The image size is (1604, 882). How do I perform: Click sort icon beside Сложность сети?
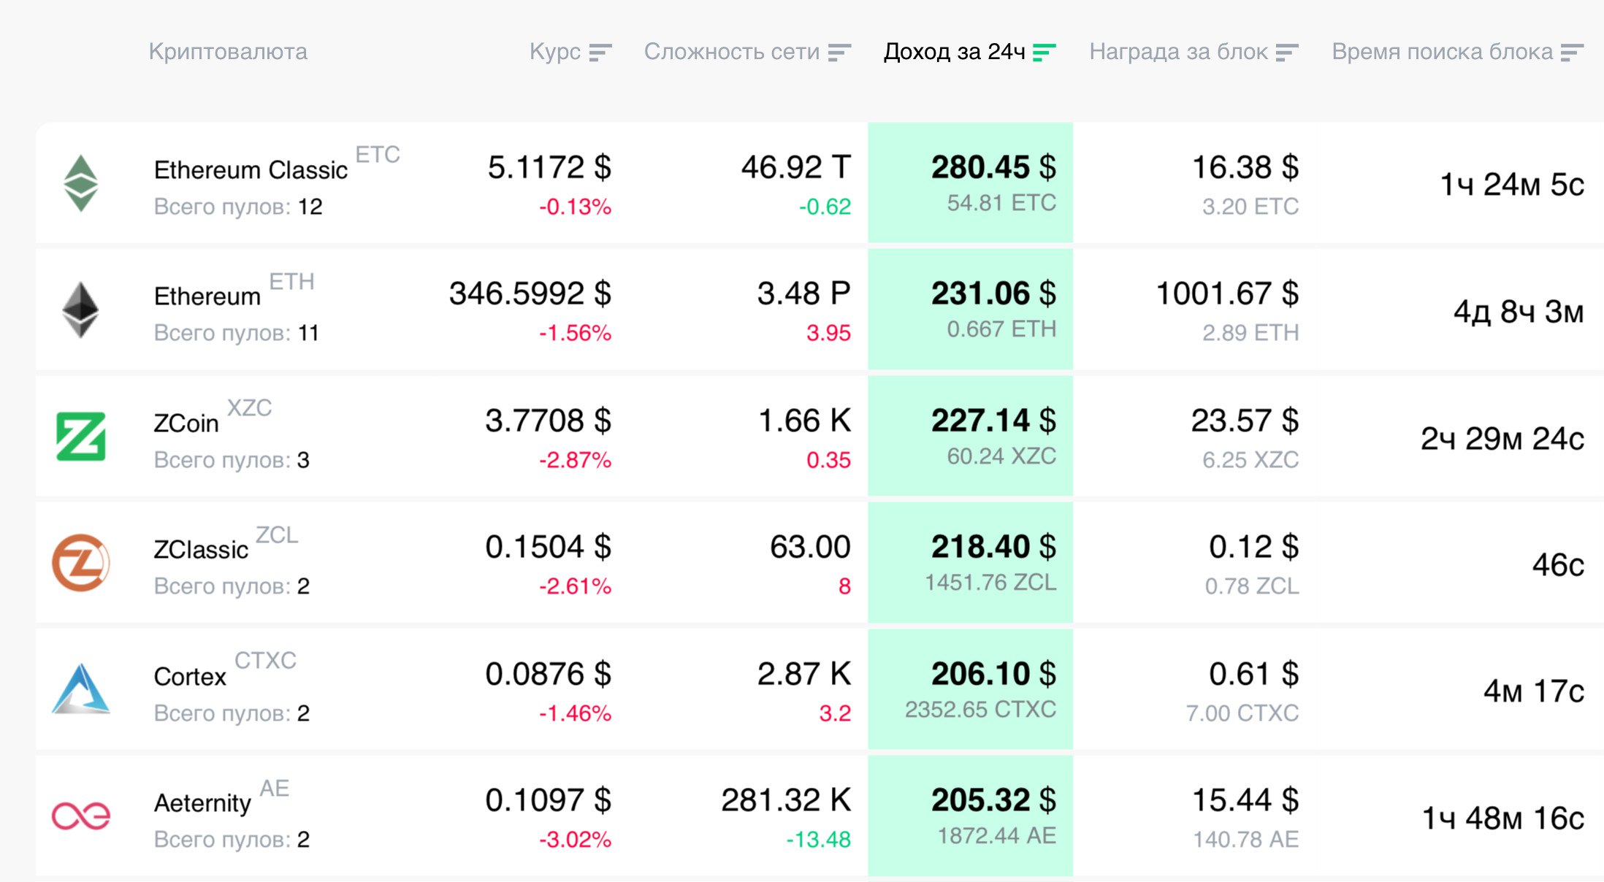(840, 53)
